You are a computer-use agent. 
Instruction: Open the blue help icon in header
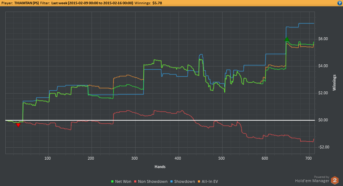[x=339, y=3]
